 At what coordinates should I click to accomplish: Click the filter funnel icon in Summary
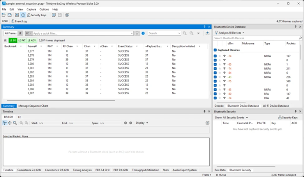(137, 33)
